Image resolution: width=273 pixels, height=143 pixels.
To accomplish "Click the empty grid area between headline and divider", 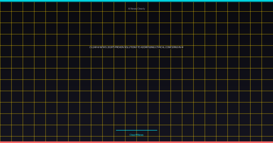I will pos(136,89).
